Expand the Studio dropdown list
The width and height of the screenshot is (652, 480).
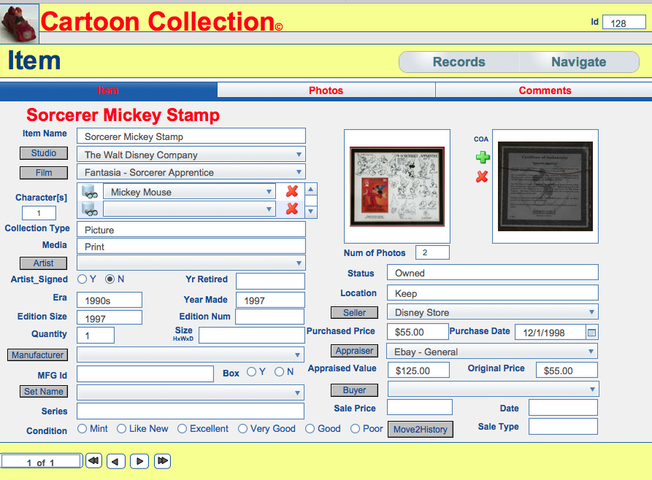point(299,155)
